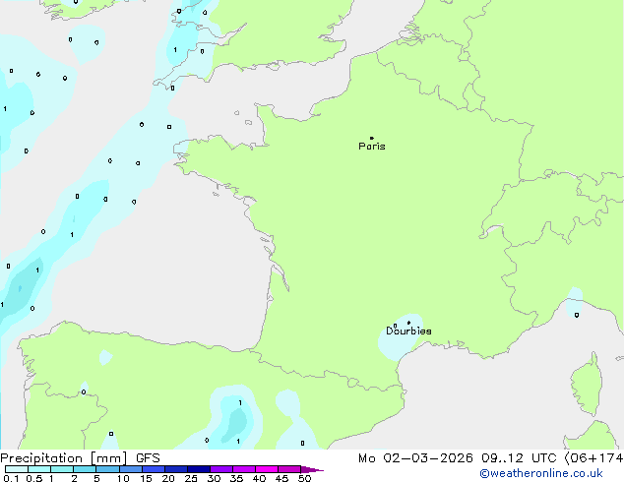The image size is (624, 482).
Task: Click the '0.1' legend value
Action: tap(11, 478)
